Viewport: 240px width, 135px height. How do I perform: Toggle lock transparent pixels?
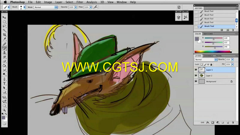point(202,64)
